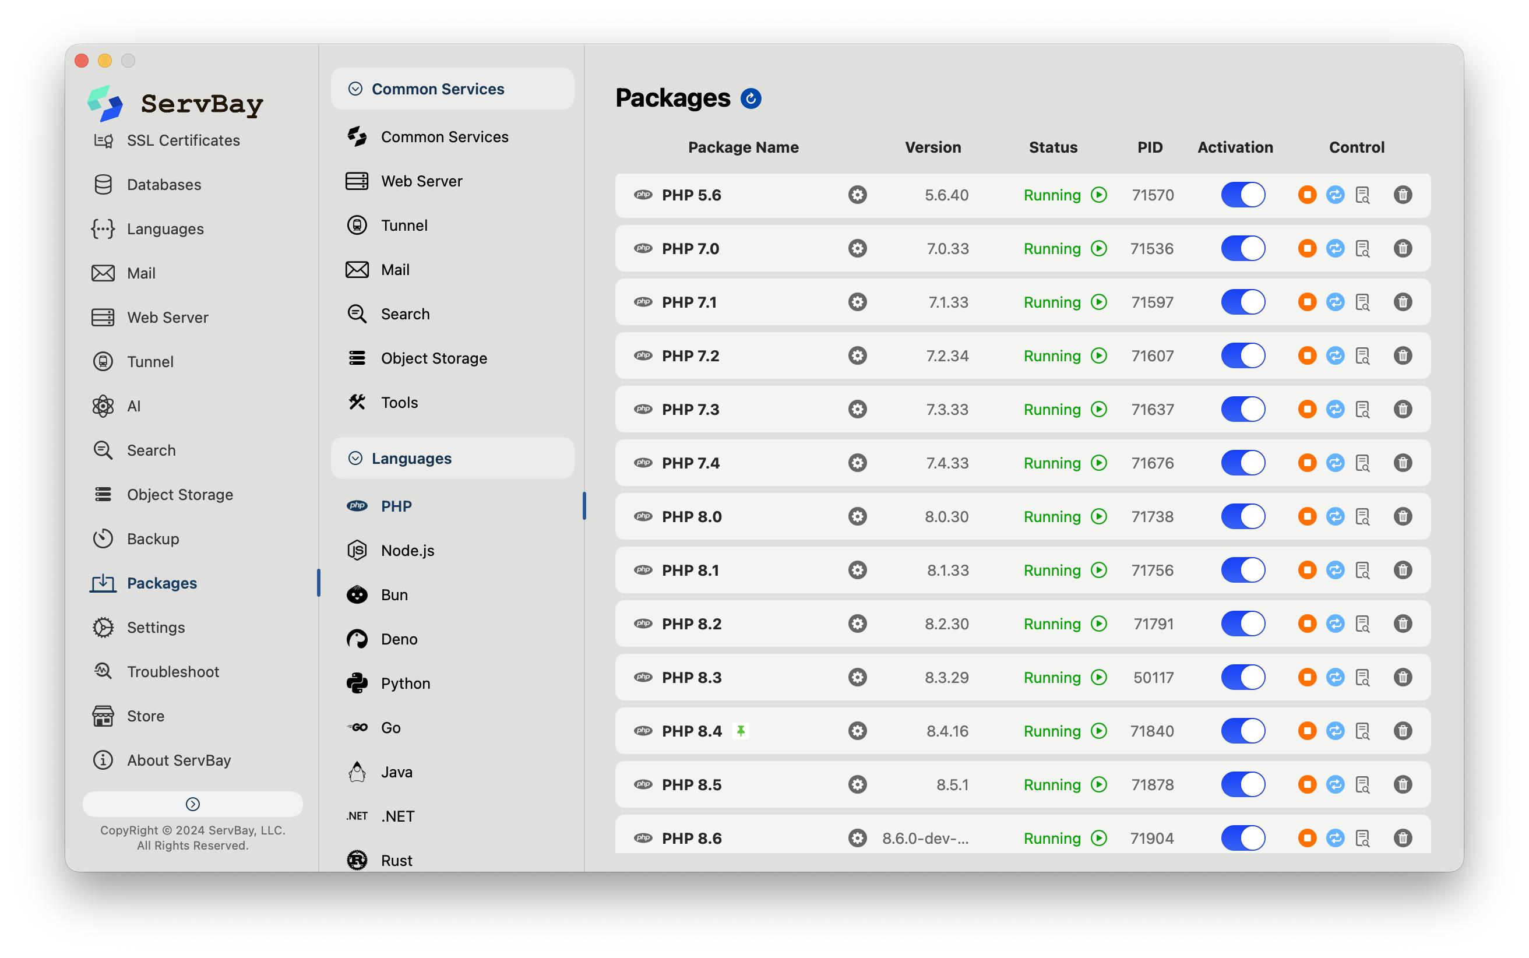
Task: Click the Version column header
Action: coord(932,147)
